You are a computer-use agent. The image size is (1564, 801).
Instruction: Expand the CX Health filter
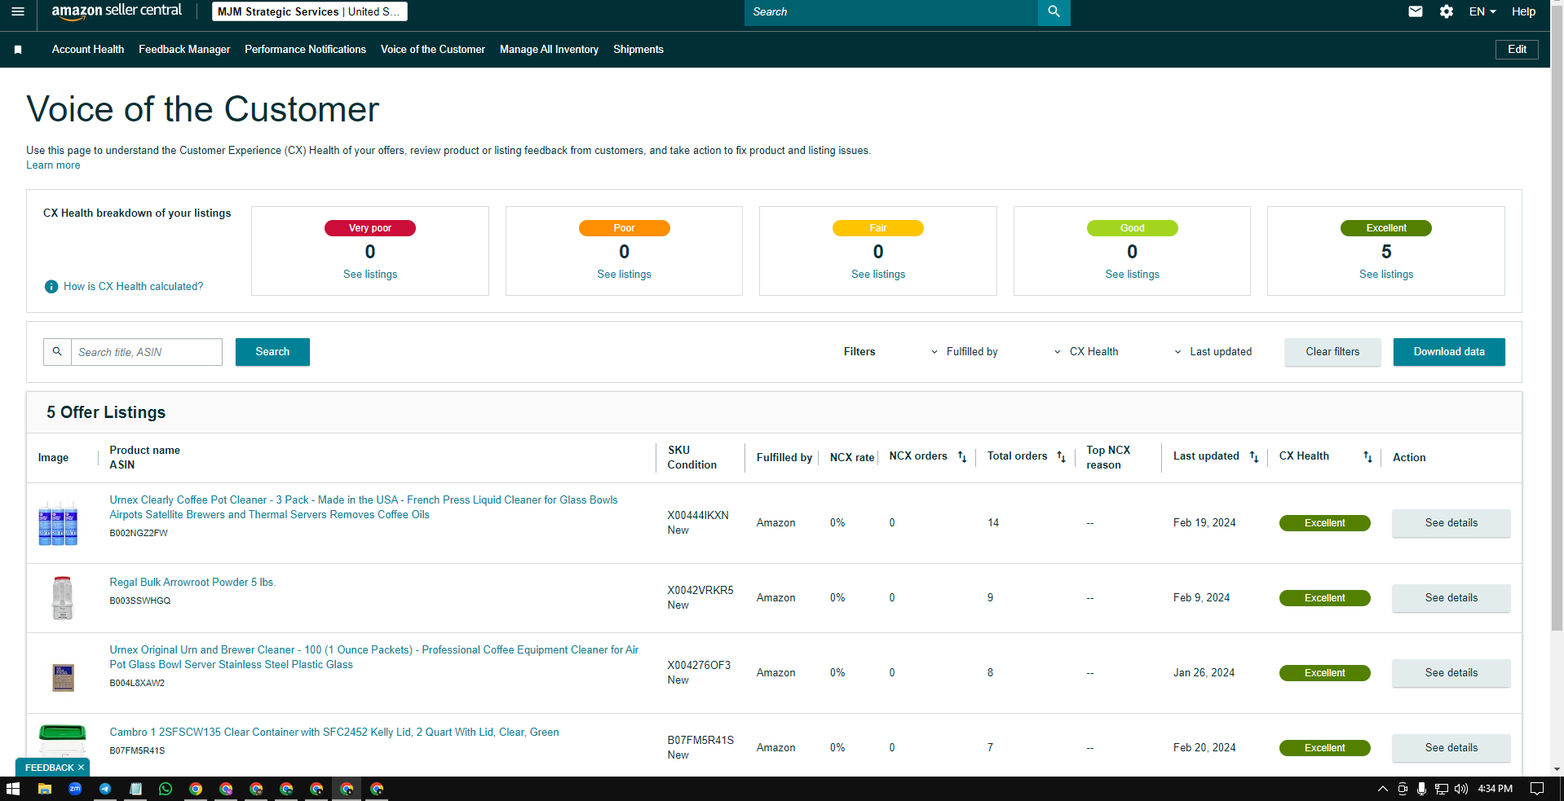pyautogui.click(x=1086, y=352)
